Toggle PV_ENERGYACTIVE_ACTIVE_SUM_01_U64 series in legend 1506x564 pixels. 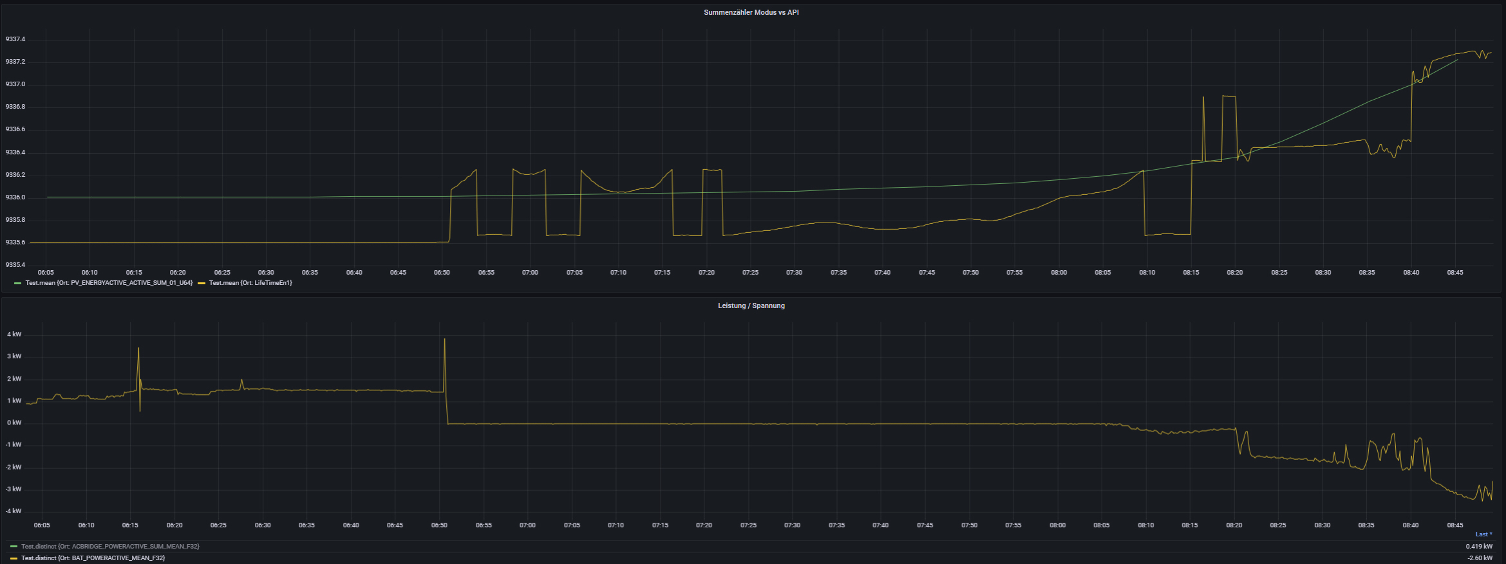[x=109, y=283]
